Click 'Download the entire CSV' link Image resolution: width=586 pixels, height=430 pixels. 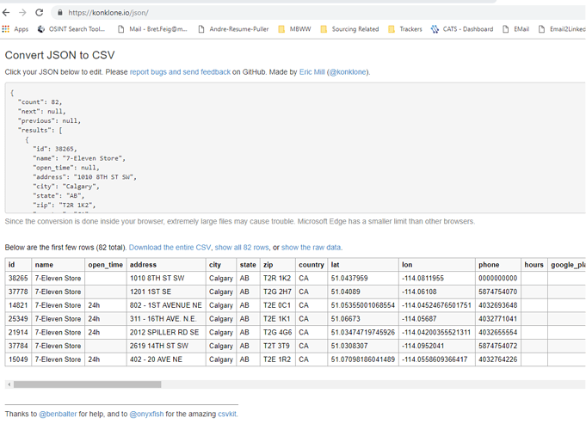(x=170, y=248)
